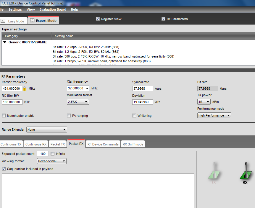This screenshot has width=255, height=208.
Task: Click the Expected packet count field
Action: [43, 154]
